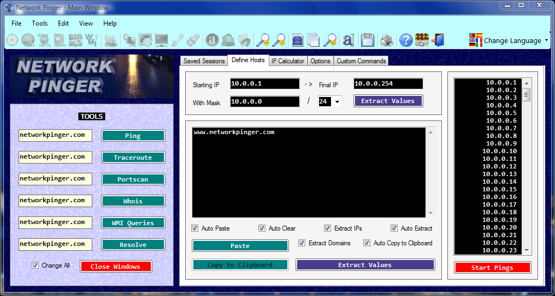555x296 pixels.
Task: Click the hosts text area scroll down arrow
Action: tap(430, 213)
